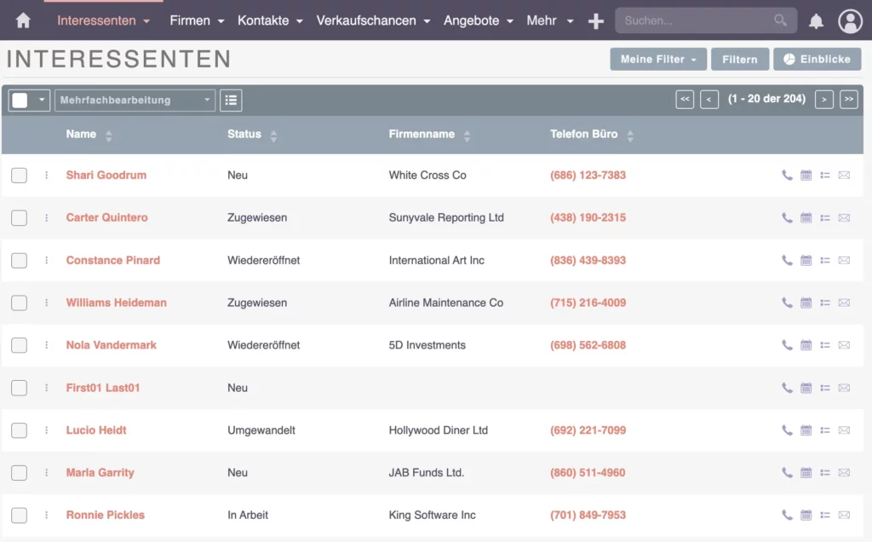The image size is (872, 542).
Task: Schedule a meeting for Shari Goodrum
Action: [806, 175]
